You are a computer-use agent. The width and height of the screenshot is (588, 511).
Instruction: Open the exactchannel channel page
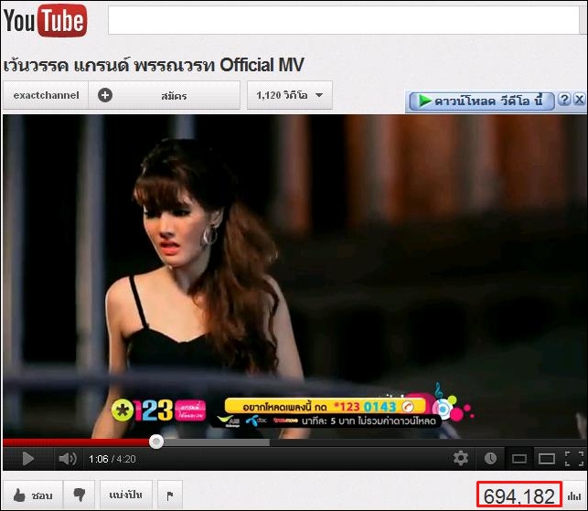(46, 95)
